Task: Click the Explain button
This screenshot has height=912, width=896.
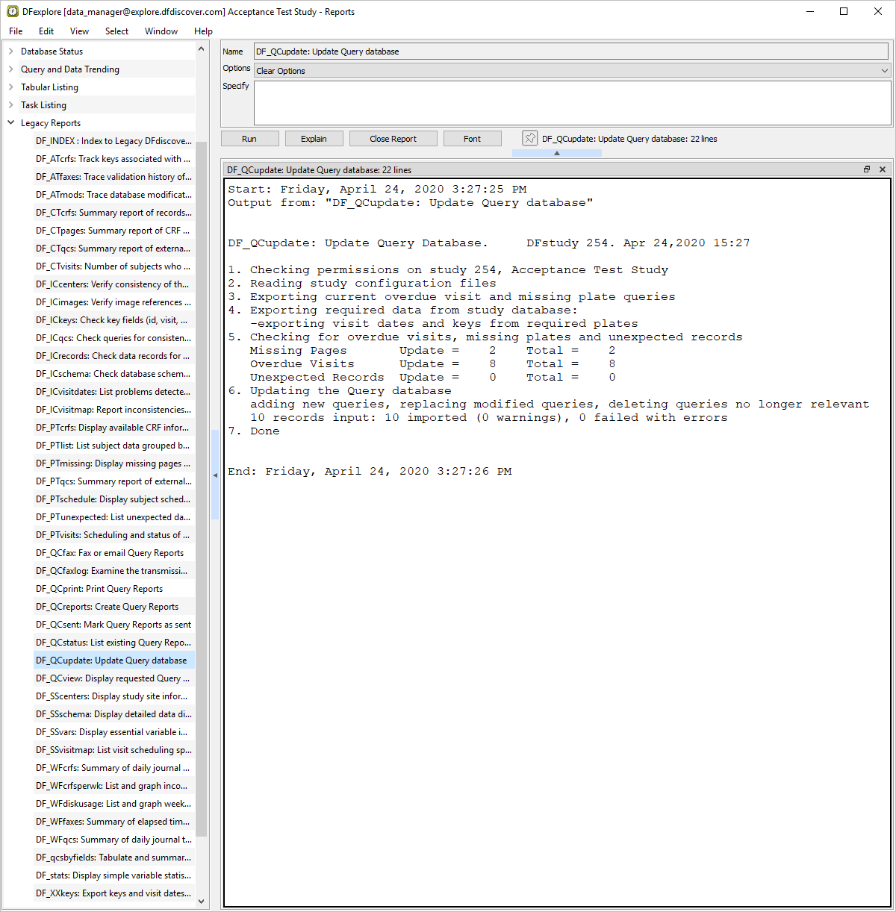Action: click(x=314, y=139)
